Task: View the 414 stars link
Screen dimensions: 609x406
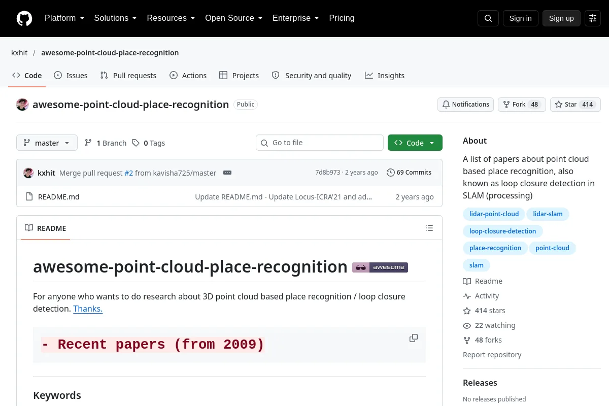Action: (484, 311)
